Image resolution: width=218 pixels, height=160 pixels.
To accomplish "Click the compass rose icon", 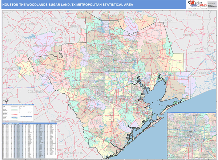I will coord(6,100).
